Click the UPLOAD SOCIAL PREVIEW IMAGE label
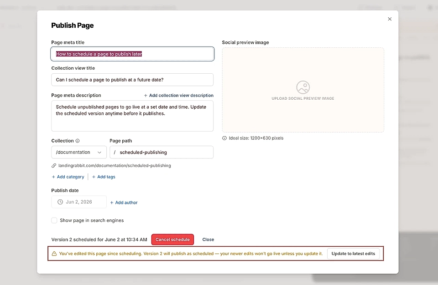 [x=303, y=98]
